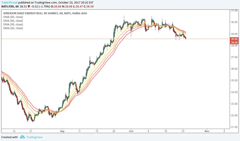This screenshot has width=240, height=141.
Task: Select the EMA (20, close) indicator label
Action: coord(13,28)
